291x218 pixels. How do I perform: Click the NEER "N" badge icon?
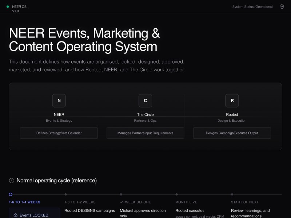coord(59,101)
